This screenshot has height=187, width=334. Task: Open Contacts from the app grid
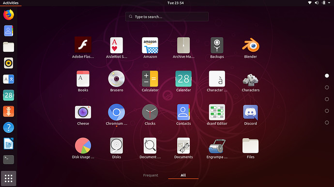pos(183,112)
